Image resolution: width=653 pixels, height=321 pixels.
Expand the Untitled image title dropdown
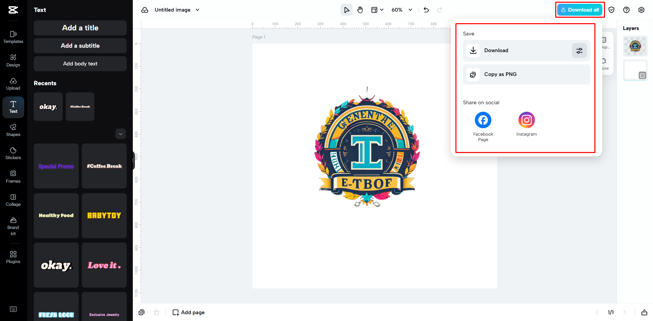click(x=198, y=10)
